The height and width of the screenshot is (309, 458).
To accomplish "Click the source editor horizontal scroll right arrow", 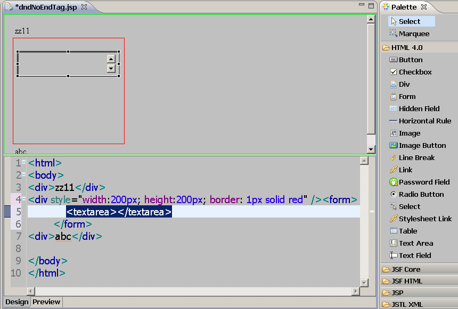I will (355, 291).
